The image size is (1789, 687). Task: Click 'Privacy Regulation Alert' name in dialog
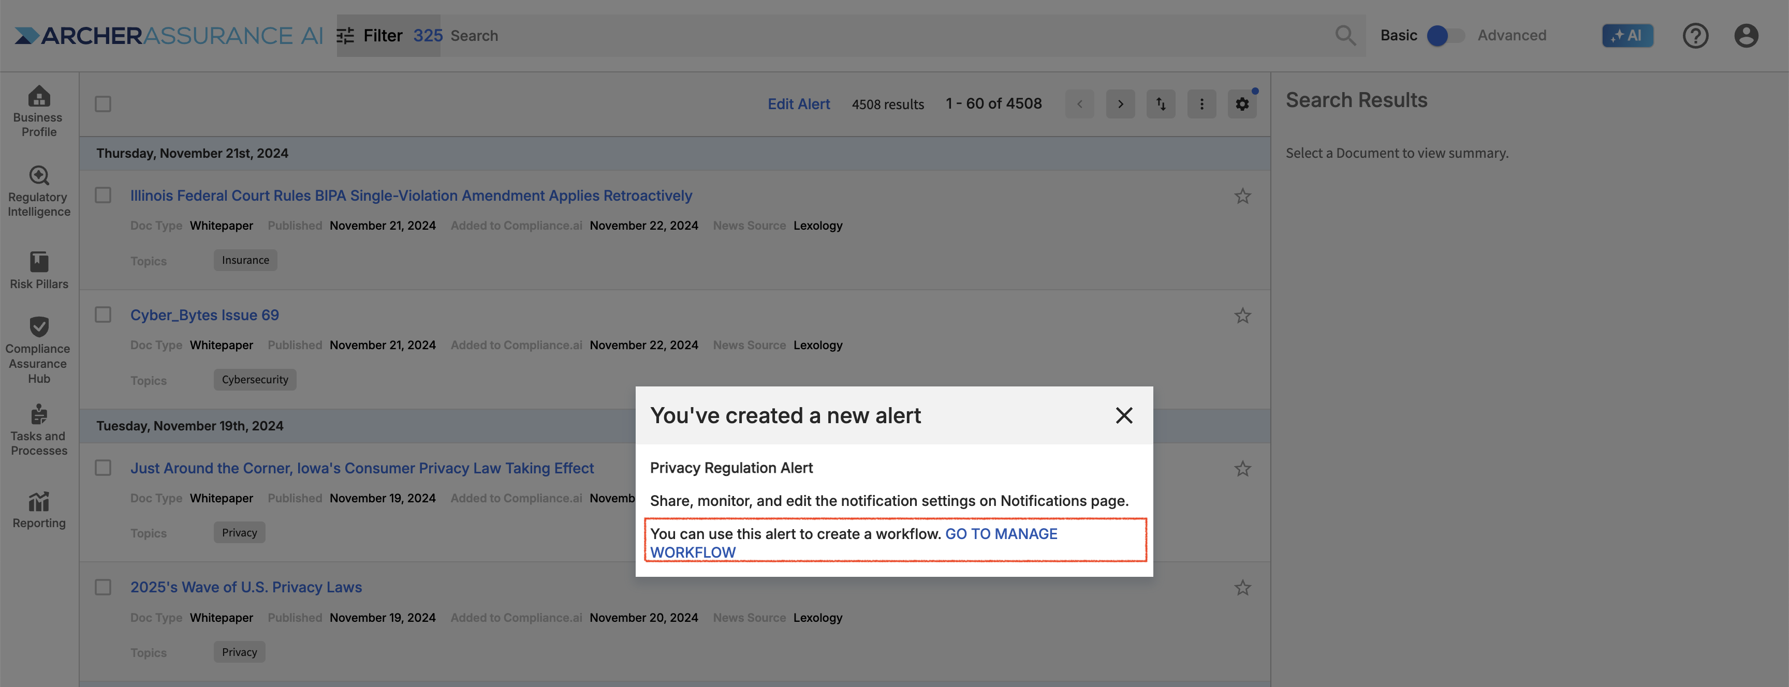[730, 468]
